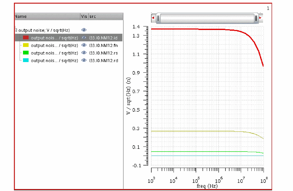Hide the I33.I0.NM12.rs trace with its eye icon
The height and width of the screenshot is (191, 293).
click(84, 53)
